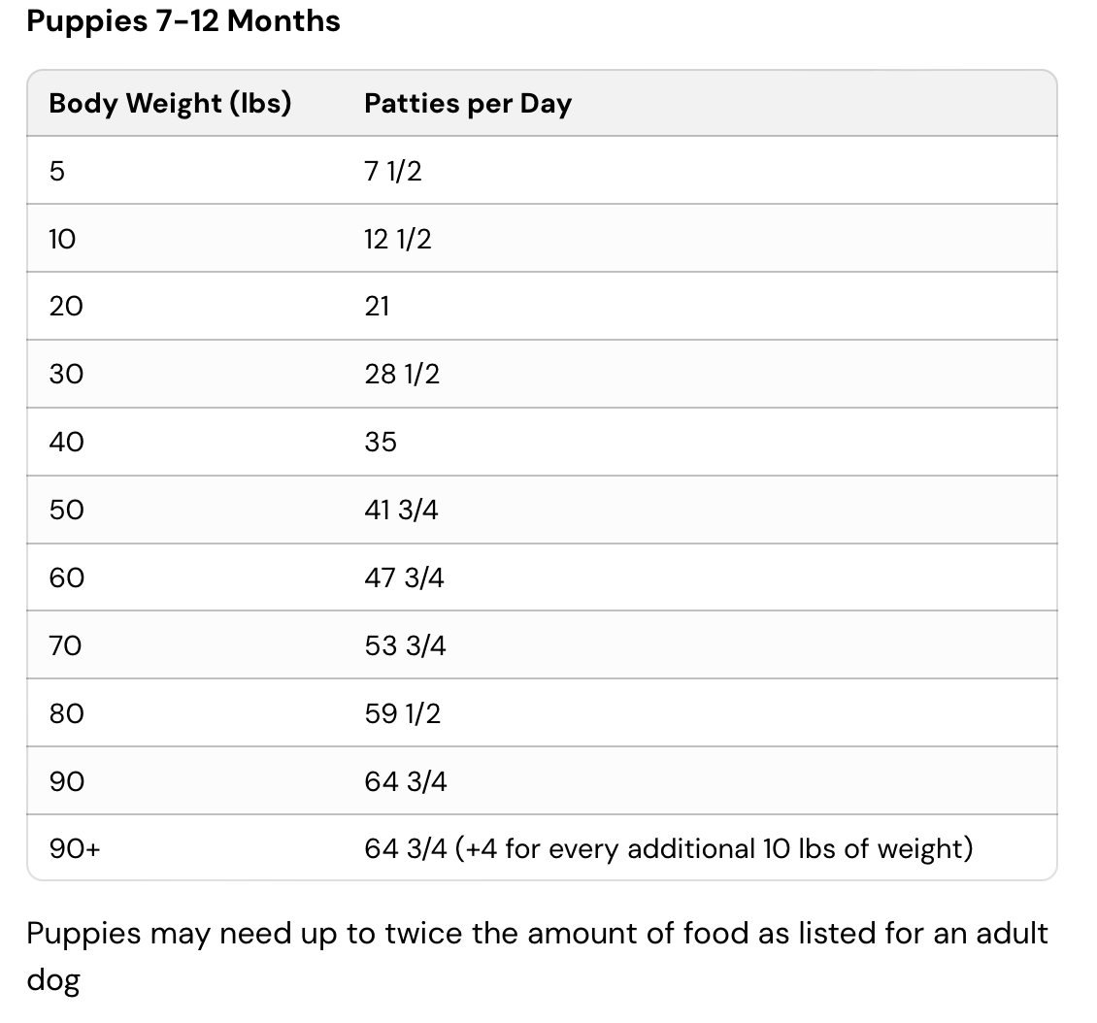Select the "7 1/2" patties cell

point(393,171)
